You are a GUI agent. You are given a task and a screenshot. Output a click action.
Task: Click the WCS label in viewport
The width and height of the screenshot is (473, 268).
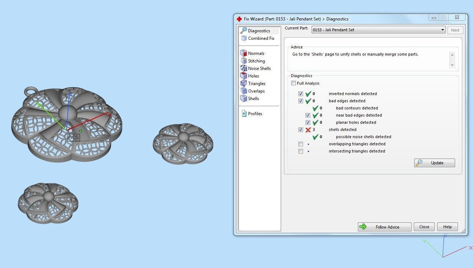pyautogui.click(x=73, y=137)
